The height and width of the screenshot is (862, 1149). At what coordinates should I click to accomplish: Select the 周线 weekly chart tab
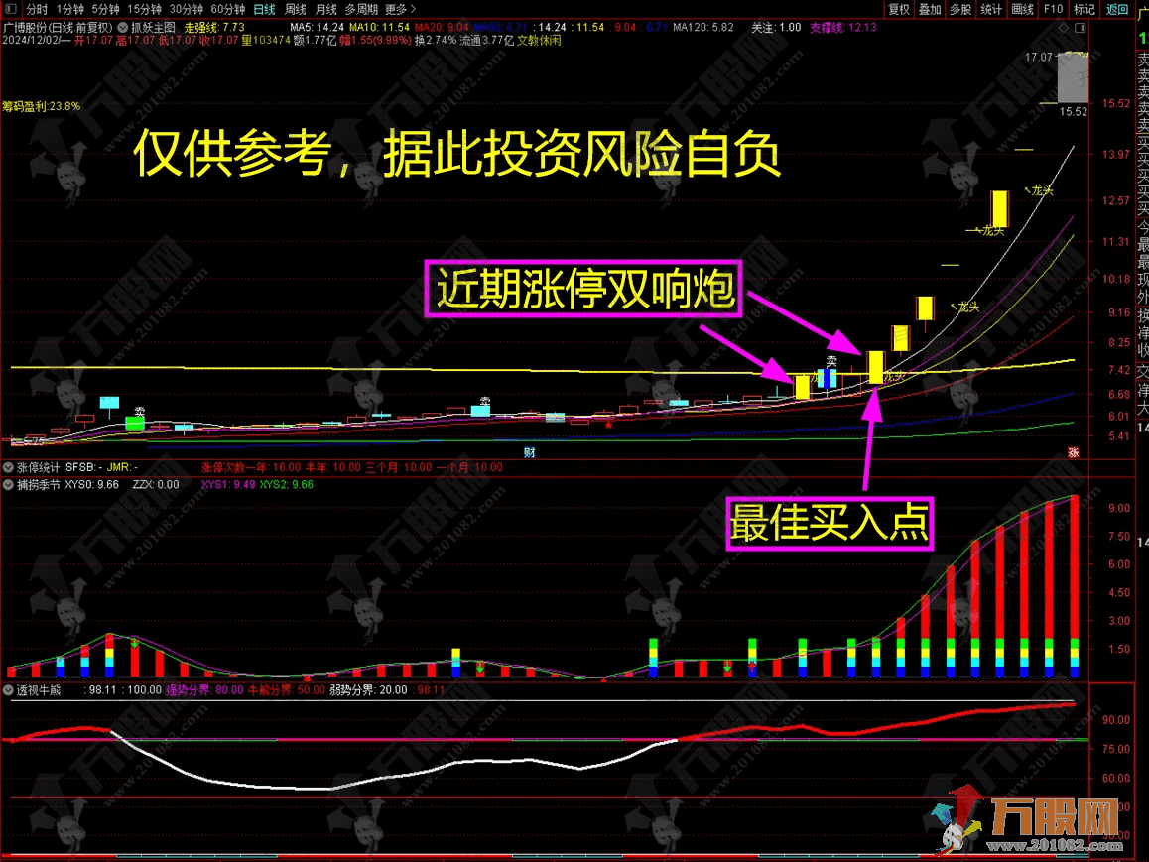(295, 10)
